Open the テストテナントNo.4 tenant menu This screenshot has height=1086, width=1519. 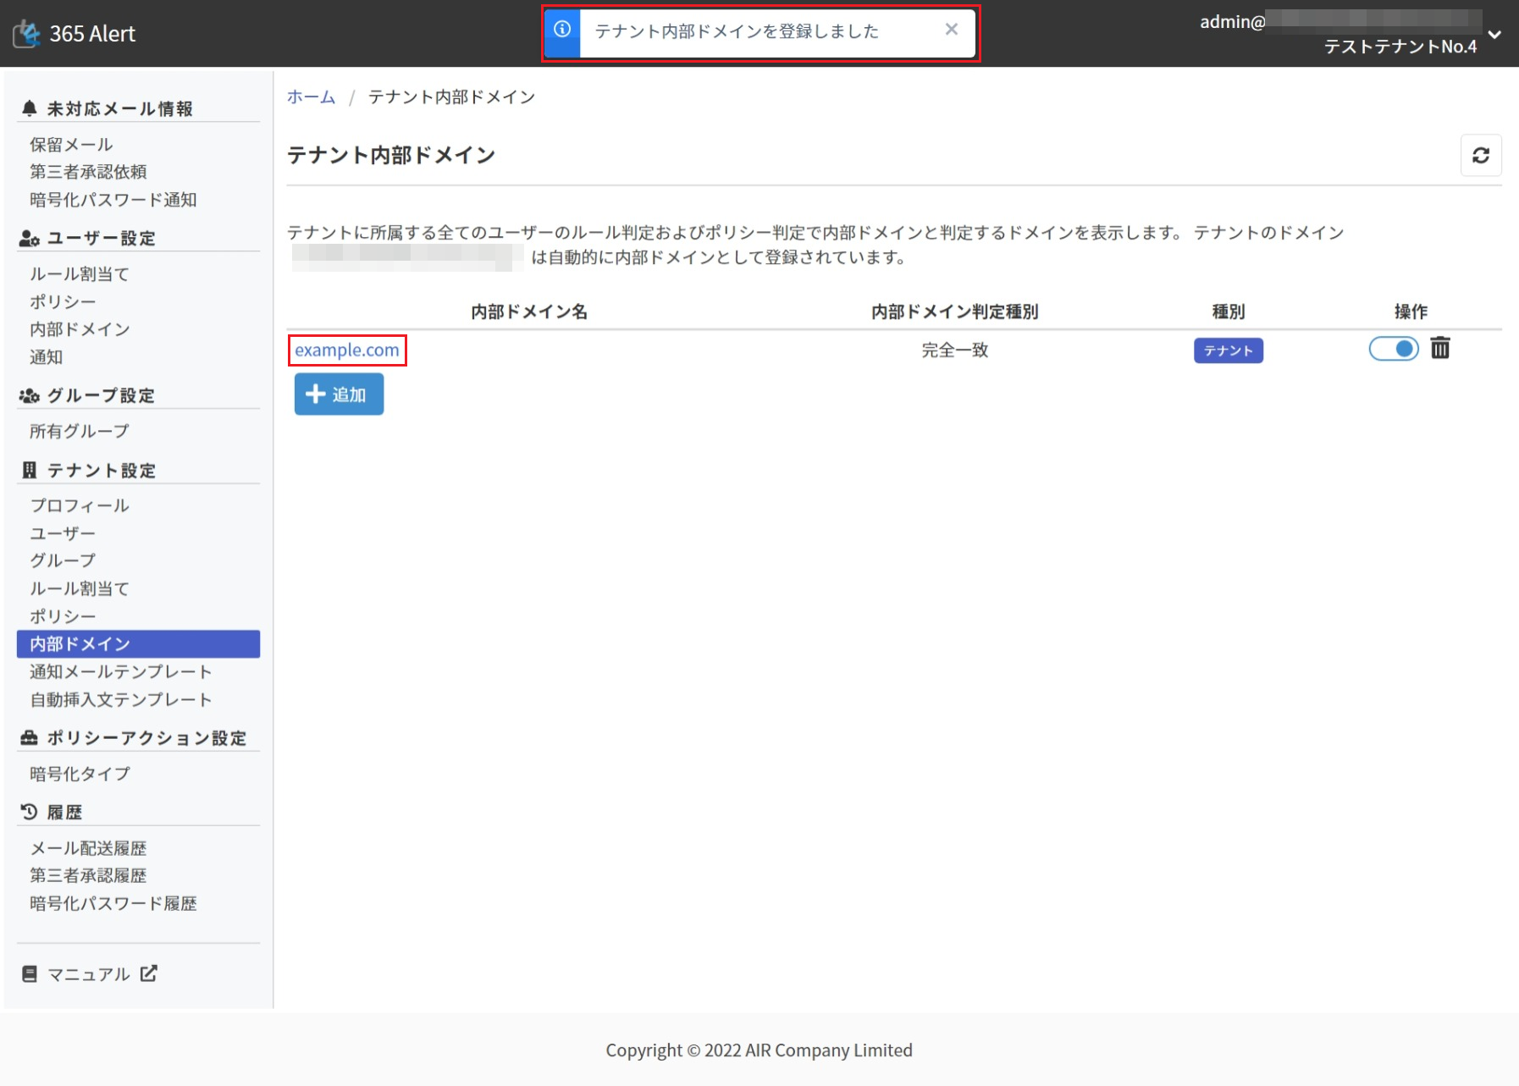[x=1400, y=47]
